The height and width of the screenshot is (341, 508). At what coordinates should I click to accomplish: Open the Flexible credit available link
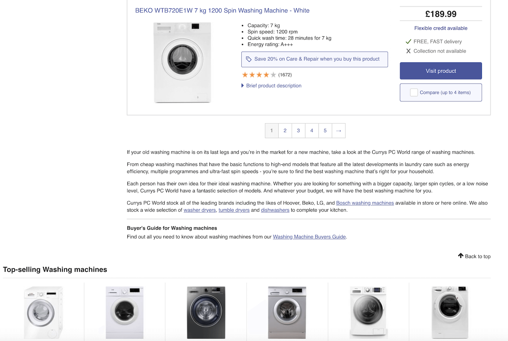441,28
